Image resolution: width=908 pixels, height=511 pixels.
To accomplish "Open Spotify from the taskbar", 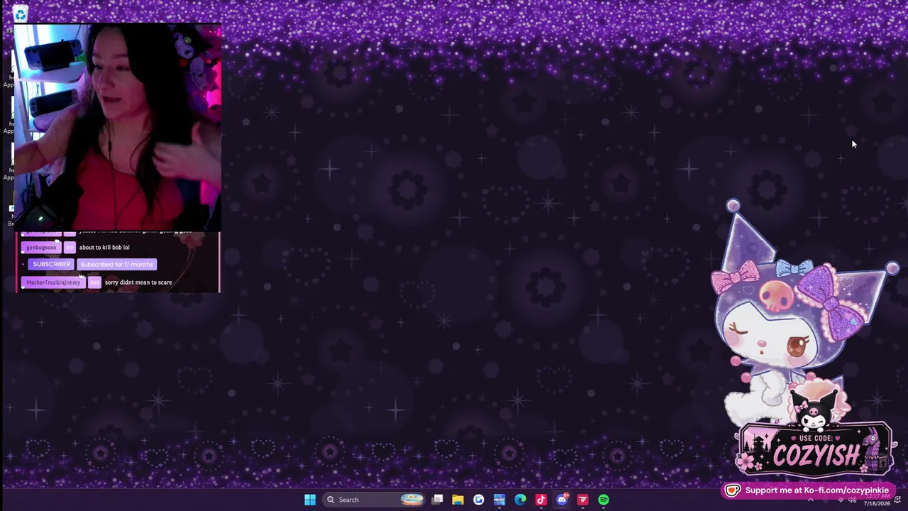I will pyautogui.click(x=603, y=500).
